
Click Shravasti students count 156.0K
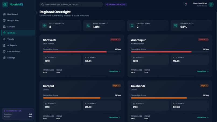pyautogui.click(x=88, y=61)
